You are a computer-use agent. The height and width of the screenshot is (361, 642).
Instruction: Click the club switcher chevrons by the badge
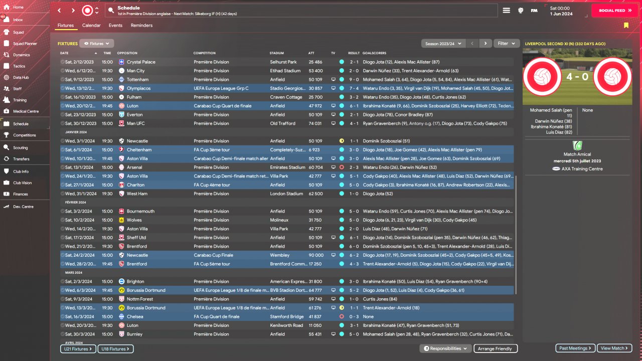pos(97,11)
